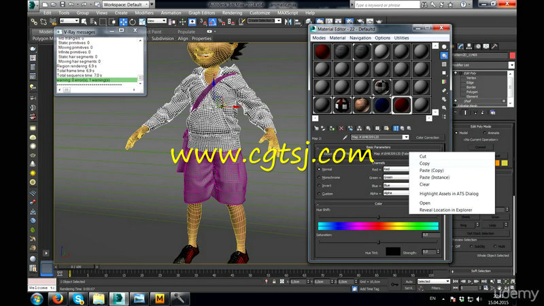The width and height of the screenshot is (544, 306).
Task: Choose Reveal Location in Explorer
Action: (446, 210)
